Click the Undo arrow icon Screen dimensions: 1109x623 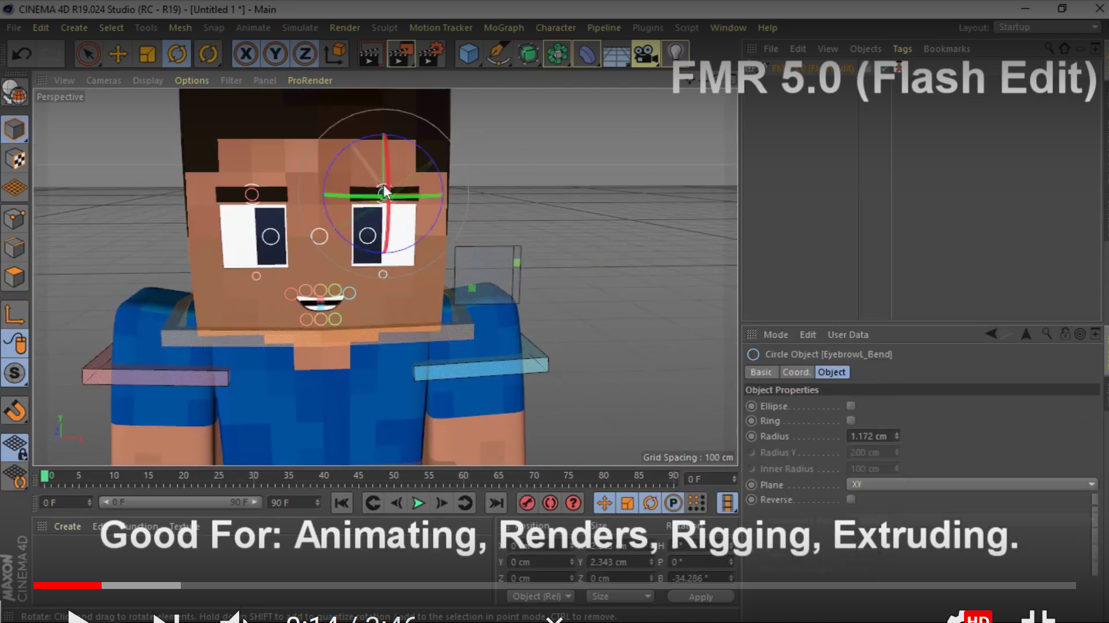point(22,54)
